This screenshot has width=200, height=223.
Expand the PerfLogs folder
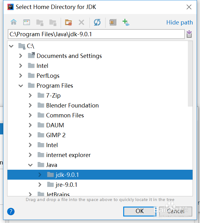tap(21, 76)
